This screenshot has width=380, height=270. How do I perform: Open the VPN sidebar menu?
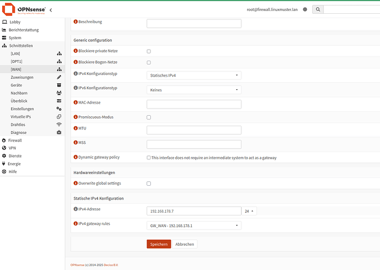pos(12,148)
